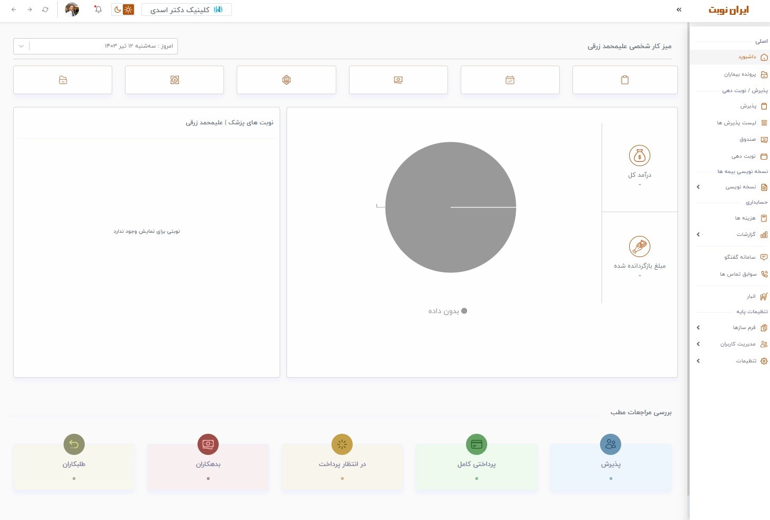
Task: Open داشبورد in sidebar
Action: point(730,57)
